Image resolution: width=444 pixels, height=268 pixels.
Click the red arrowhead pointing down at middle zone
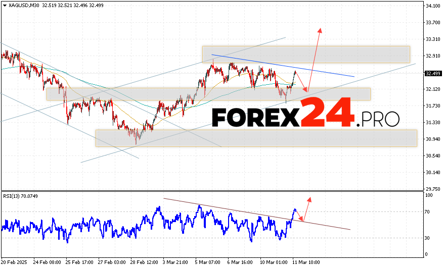coord(305,90)
